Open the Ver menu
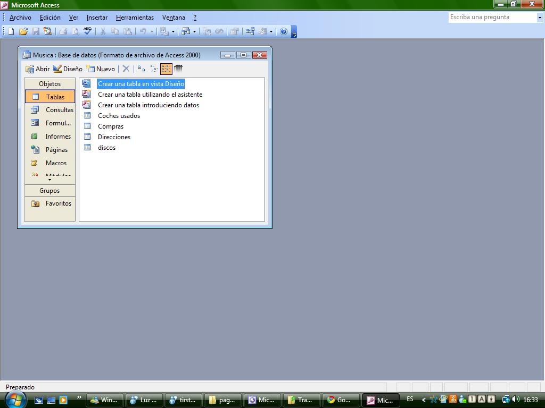This screenshot has width=545, height=408. click(x=73, y=18)
